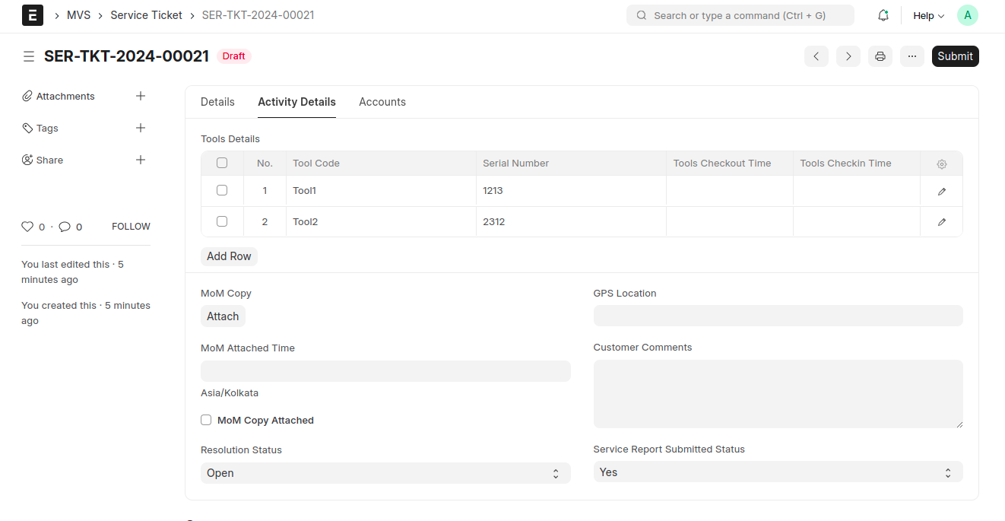Open the Help dropdown menu
This screenshot has width=1005, height=521.
(x=928, y=15)
